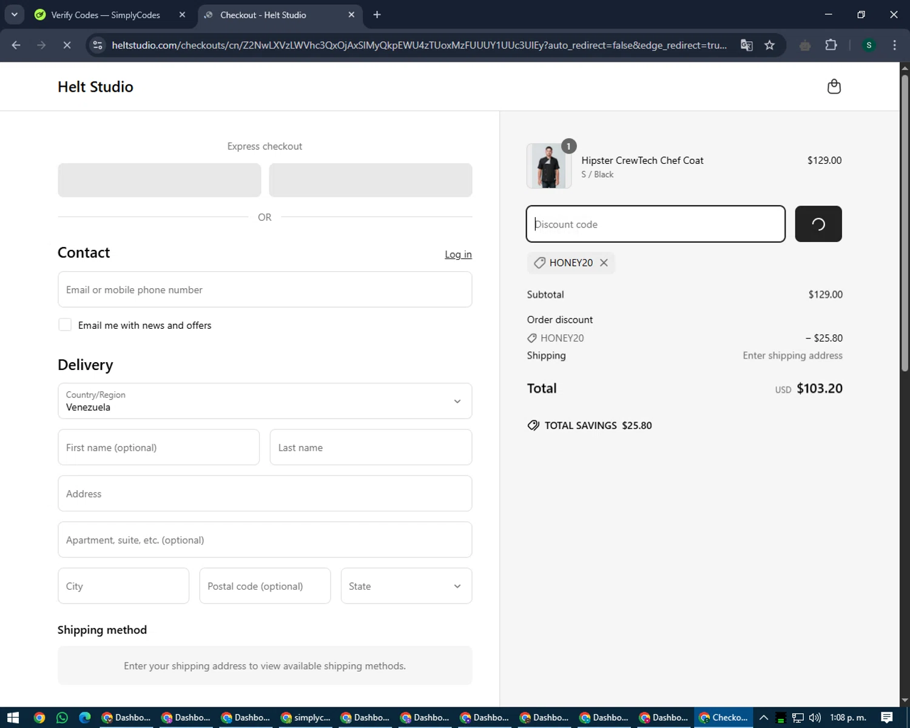This screenshot has height=728, width=910.
Task: Click the go forward arrow
Action: pos(41,45)
